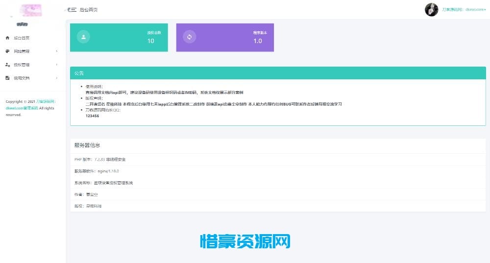Click the 版权 row in server info
The height and width of the screenshot is (263, 490).
[278, 206]
